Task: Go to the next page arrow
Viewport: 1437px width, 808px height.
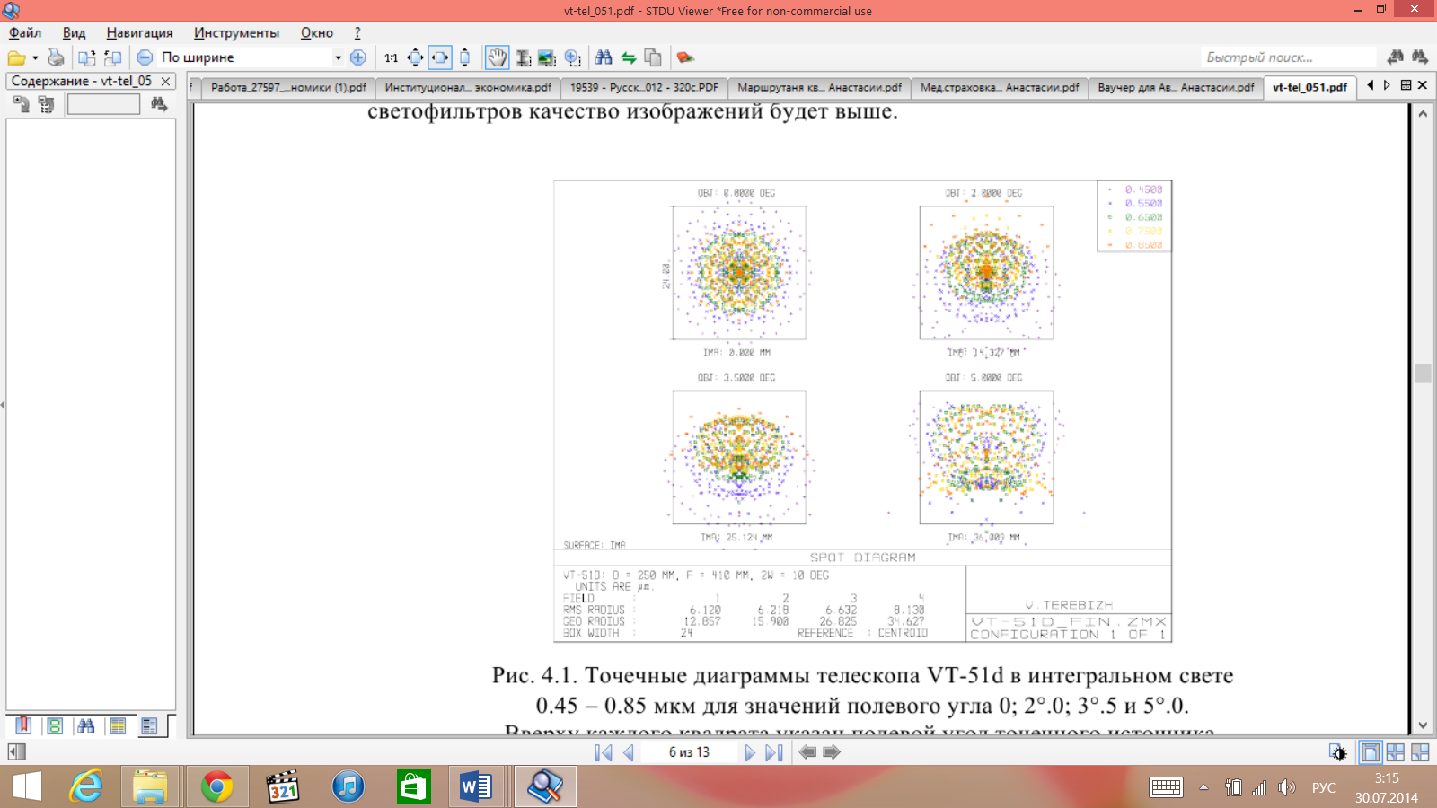Action: (x=749, y=752)
